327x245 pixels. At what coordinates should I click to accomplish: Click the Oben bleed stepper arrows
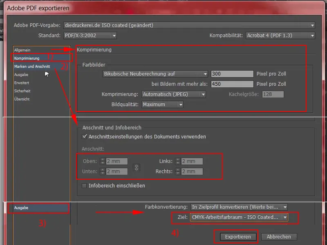[x=103, y=161]
